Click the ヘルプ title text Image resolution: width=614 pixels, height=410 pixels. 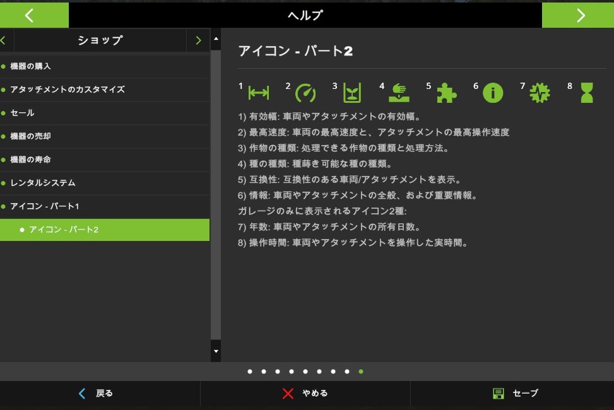point(305,15)
